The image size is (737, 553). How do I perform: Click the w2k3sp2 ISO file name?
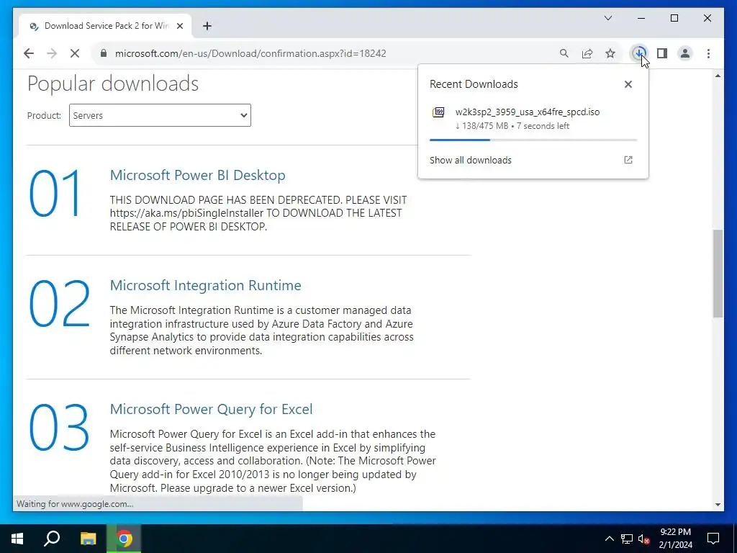(528, 112)
